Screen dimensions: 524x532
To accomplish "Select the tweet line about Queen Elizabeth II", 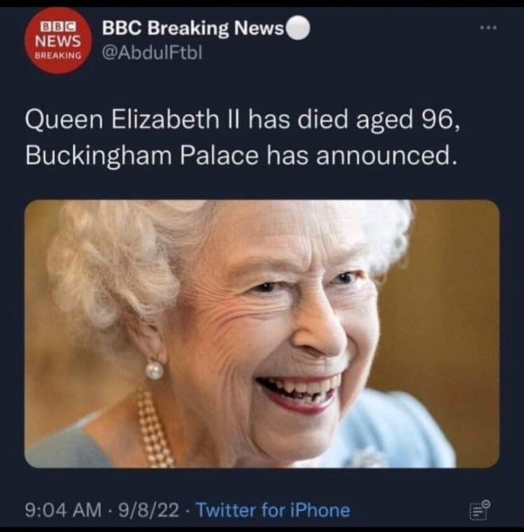I will (x=243, y=120).
